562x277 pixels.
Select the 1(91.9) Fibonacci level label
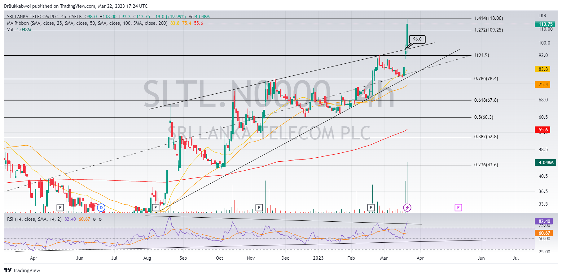pos(482,55)
